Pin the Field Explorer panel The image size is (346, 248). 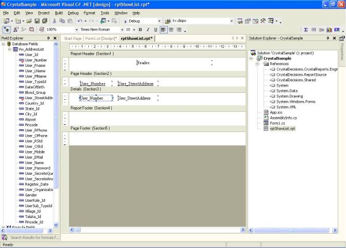pos(48,38)
